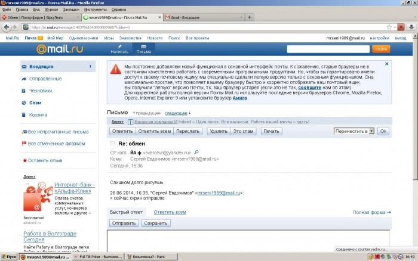Screen dimensions: 418x261
Task: Open Правка menu
Action: click(22, 10)
